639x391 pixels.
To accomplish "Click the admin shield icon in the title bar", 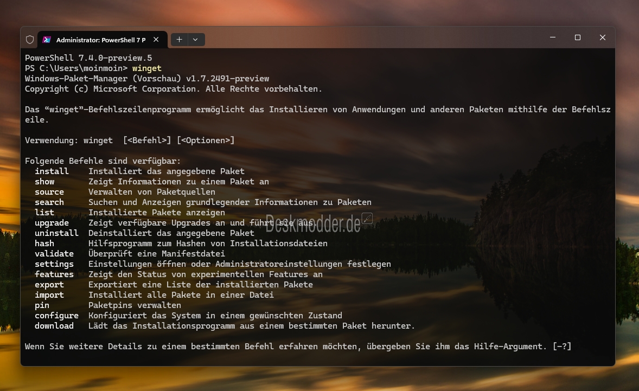I will coord(30,40).
